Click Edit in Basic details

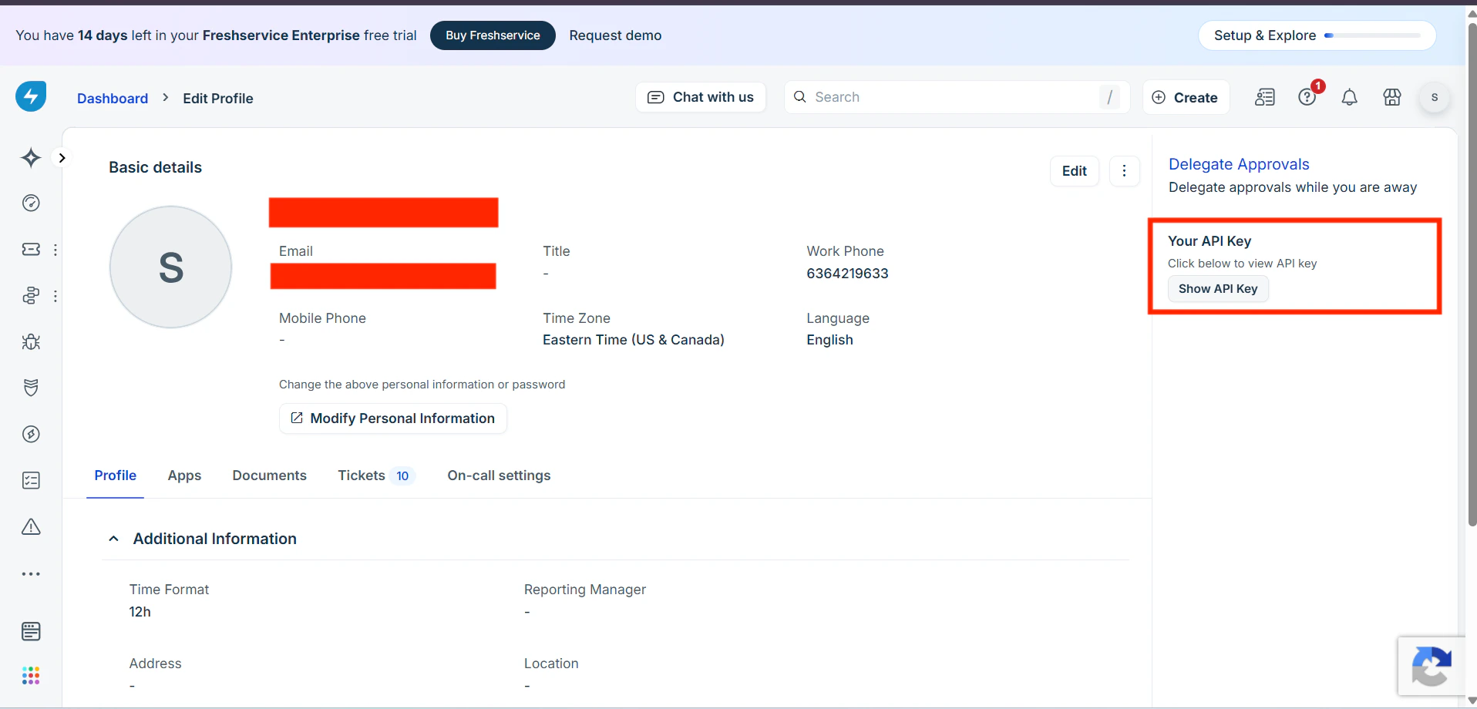tap(1075, 171)
